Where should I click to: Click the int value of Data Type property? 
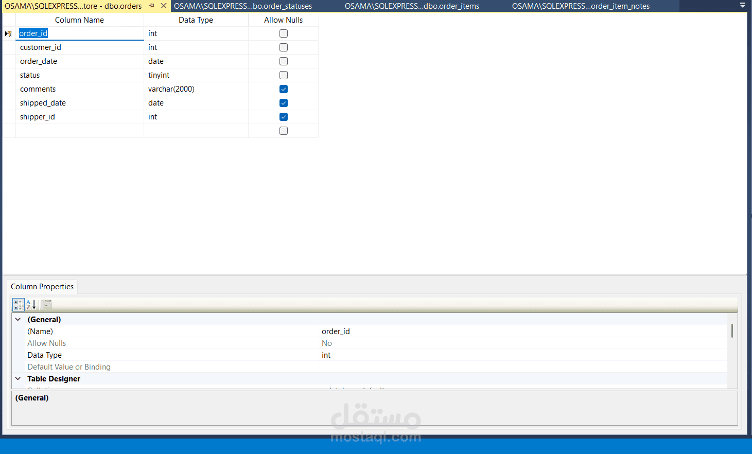point(326,355)
